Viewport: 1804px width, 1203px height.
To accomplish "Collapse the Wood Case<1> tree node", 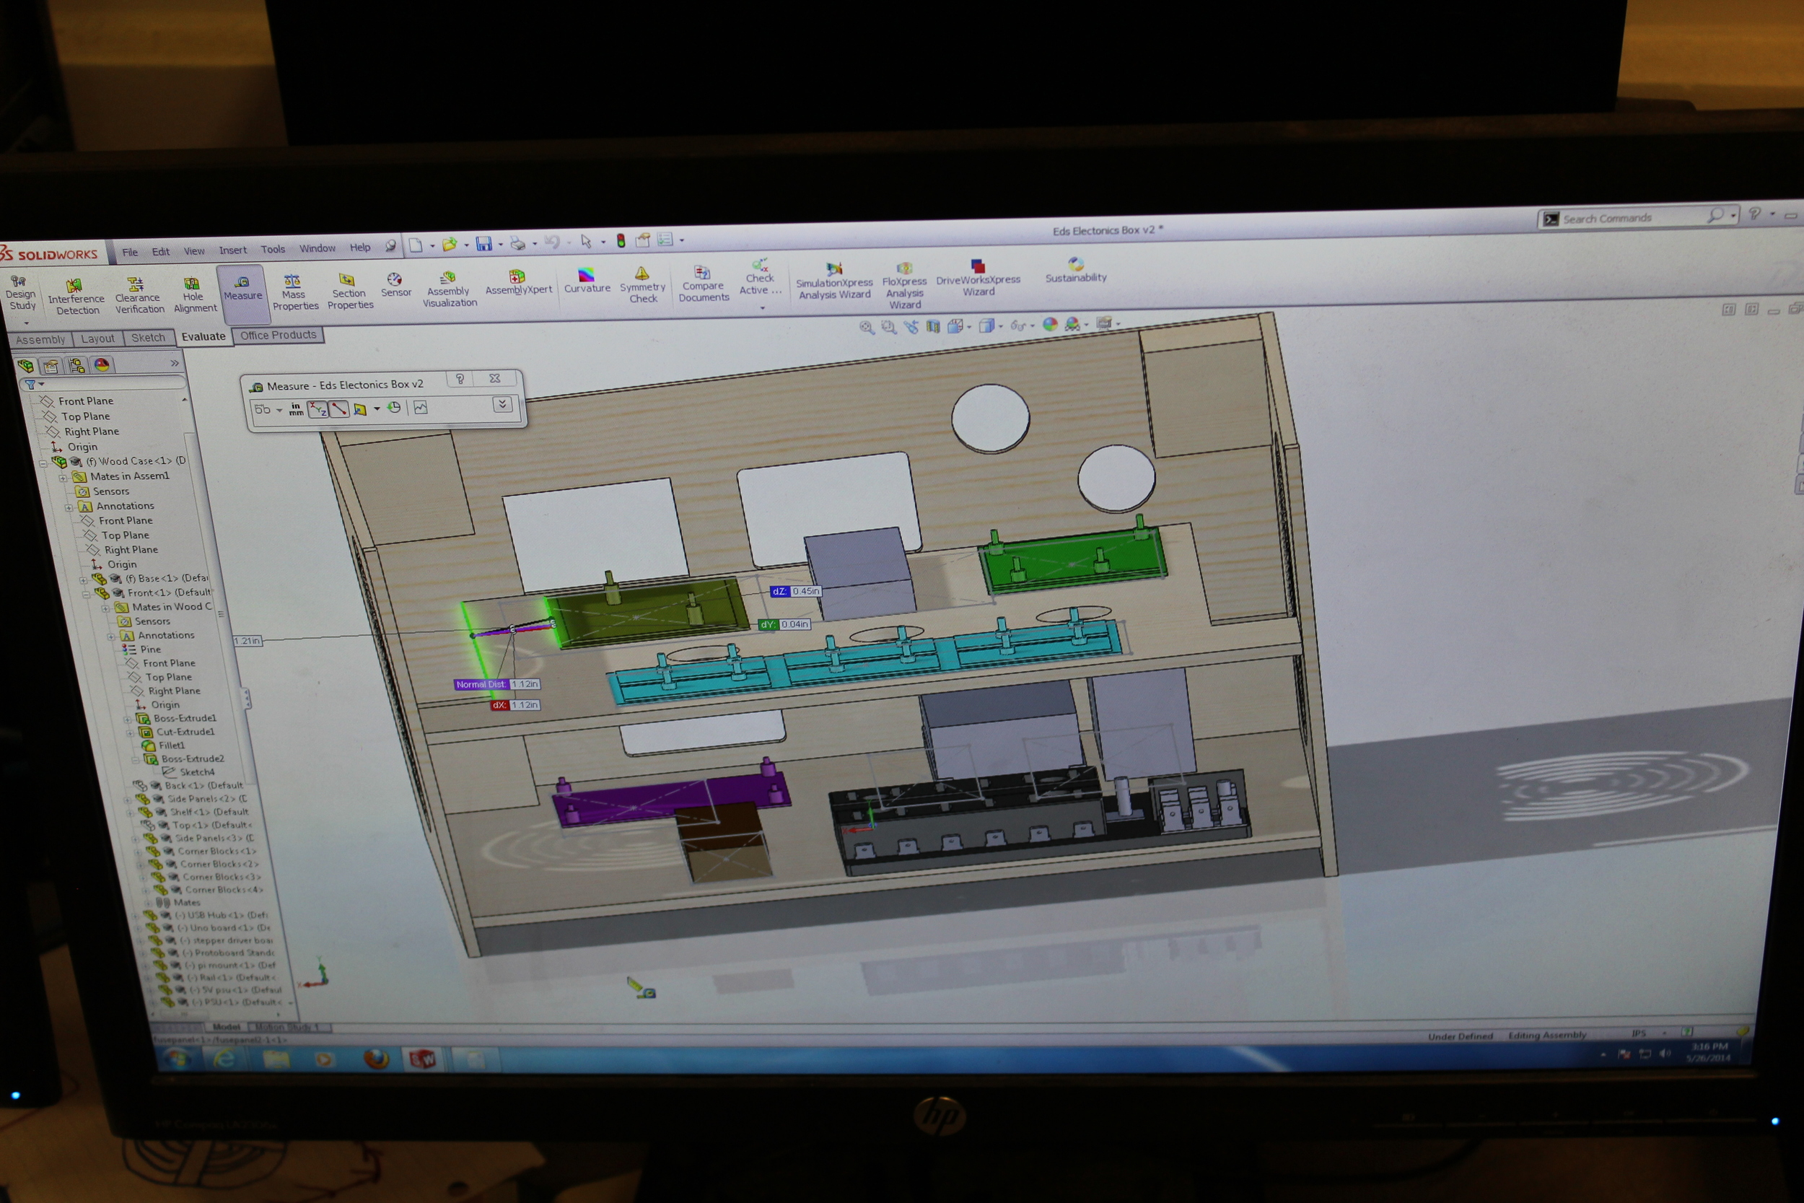I will (43, 463).
